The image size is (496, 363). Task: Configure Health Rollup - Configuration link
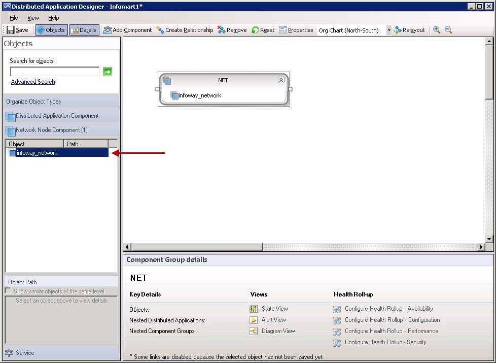point(392,320)
